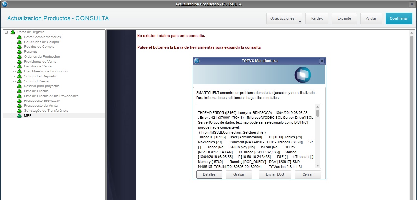Select Lista de Precios de los Proveedores item
This screenshot has width=417, height=200.
pyautogui.click(x=51, y=96)
